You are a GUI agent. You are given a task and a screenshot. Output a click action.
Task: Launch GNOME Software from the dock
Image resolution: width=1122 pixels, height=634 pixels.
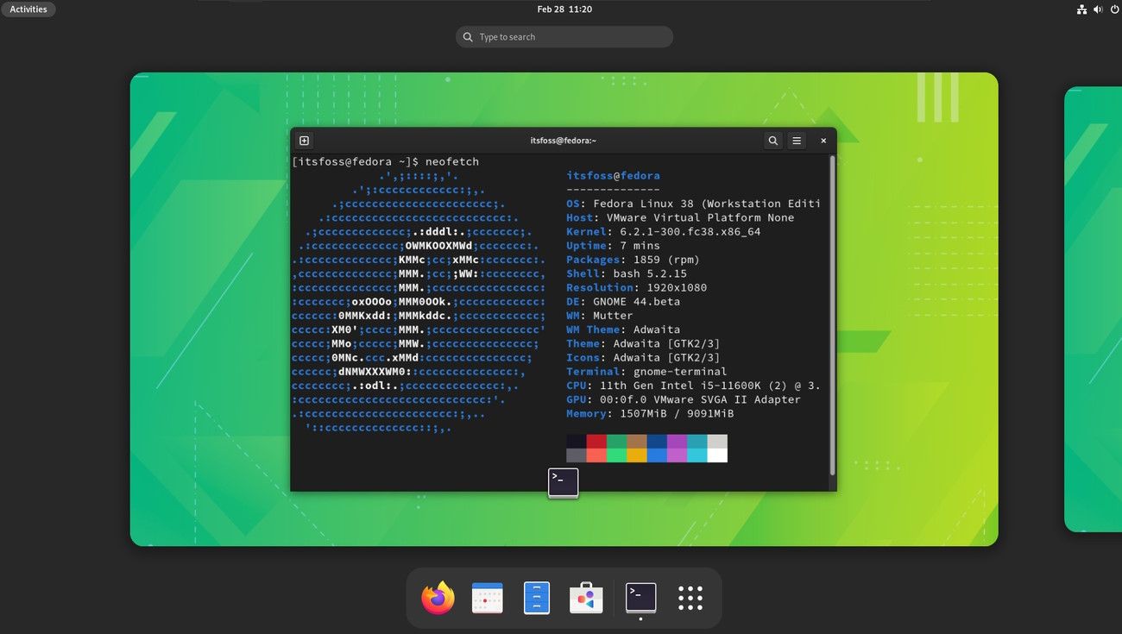click(586, 597)
